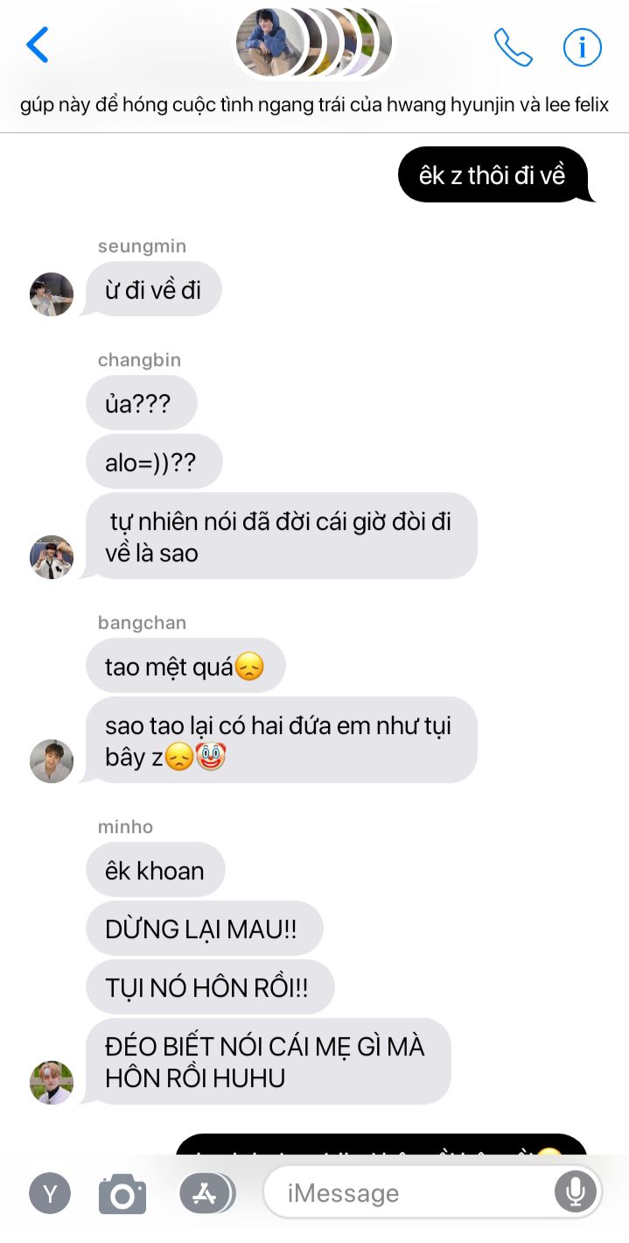Open group details with the info icon
This screenshot has height=1243, width=629.
pos(582,46)
